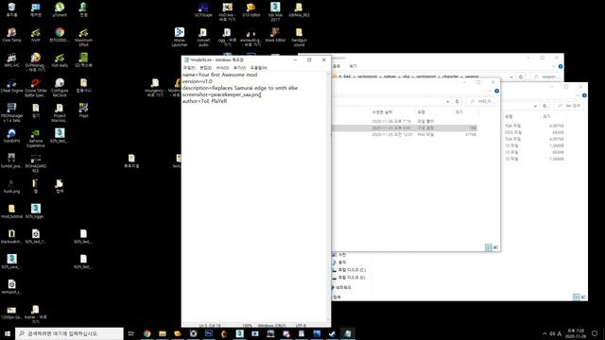This screenshot has height=340, width=605.
Task: Sort by type column in middle Explorer
Action: pos(434,112)
